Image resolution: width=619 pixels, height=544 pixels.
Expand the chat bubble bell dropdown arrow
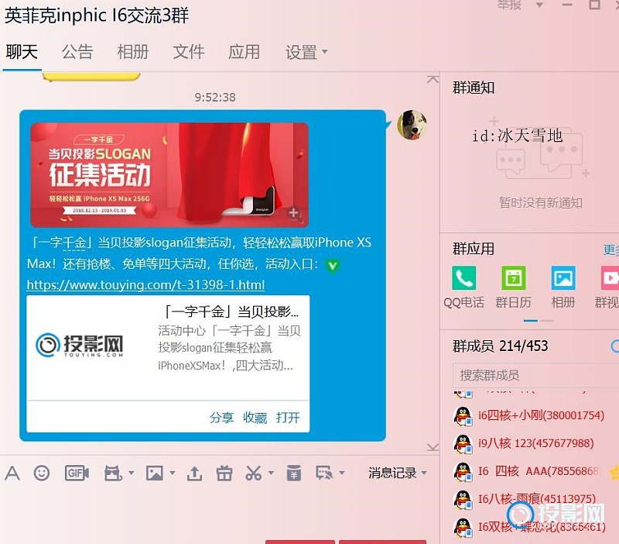click(342, 473)
